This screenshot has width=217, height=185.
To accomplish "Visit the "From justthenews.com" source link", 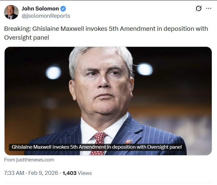I will click(29, 160).
